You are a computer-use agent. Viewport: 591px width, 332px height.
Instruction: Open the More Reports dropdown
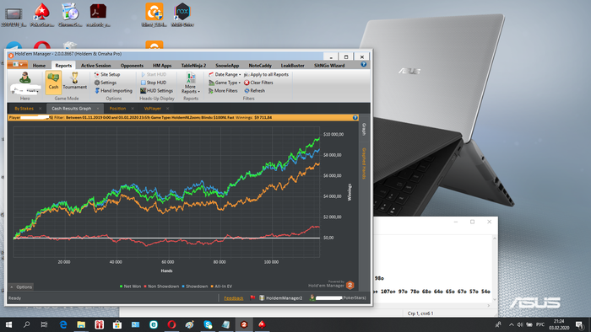click(190, 83)
